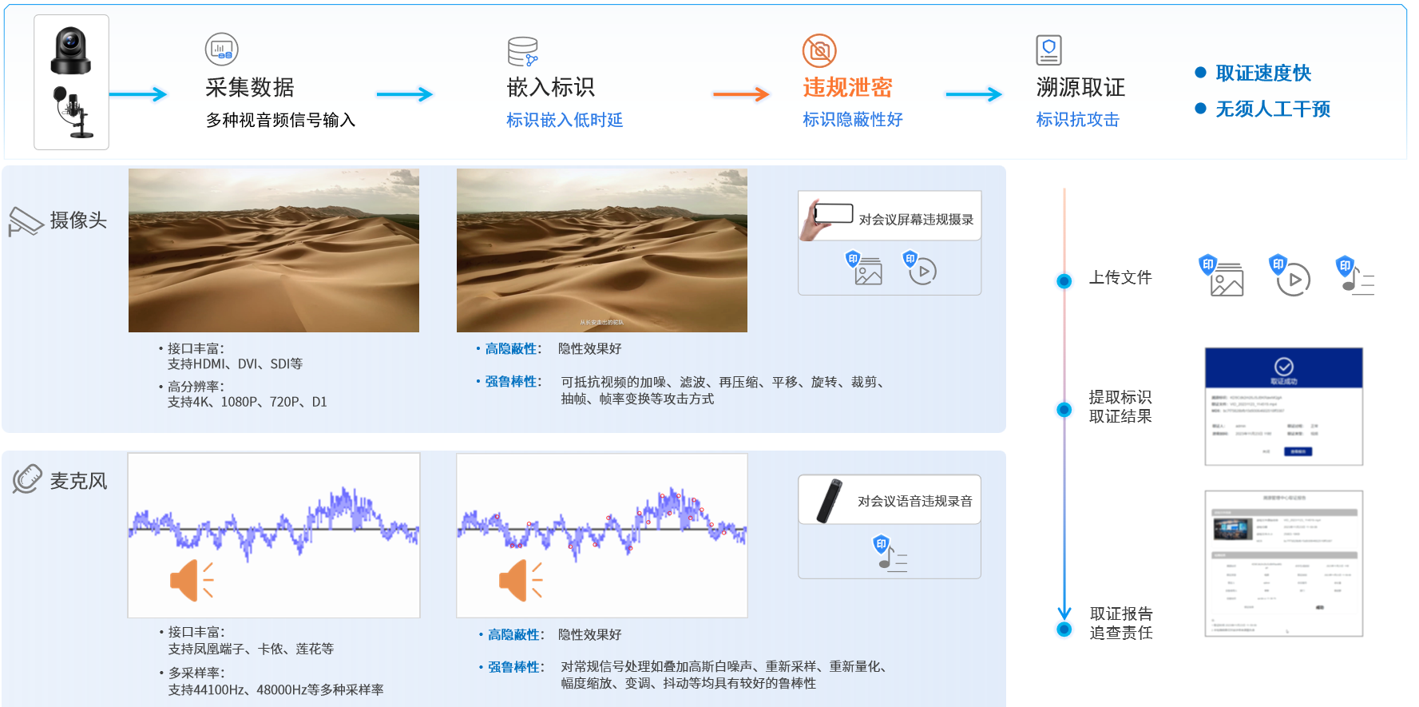Click 强鲁棒性 label in camera section

pyautogui.click(x=512, y=381)
